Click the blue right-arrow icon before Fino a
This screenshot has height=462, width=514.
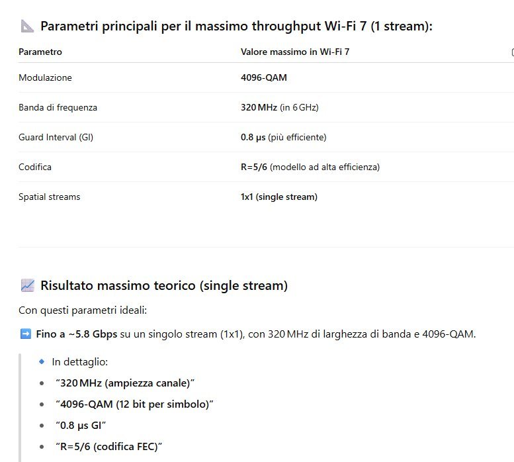(26, 334)
